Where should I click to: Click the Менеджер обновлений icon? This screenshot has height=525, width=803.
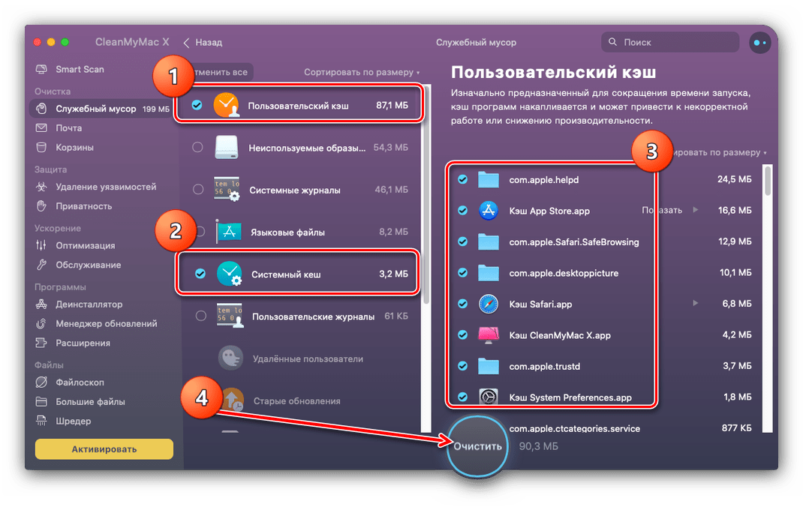point(41,324)
